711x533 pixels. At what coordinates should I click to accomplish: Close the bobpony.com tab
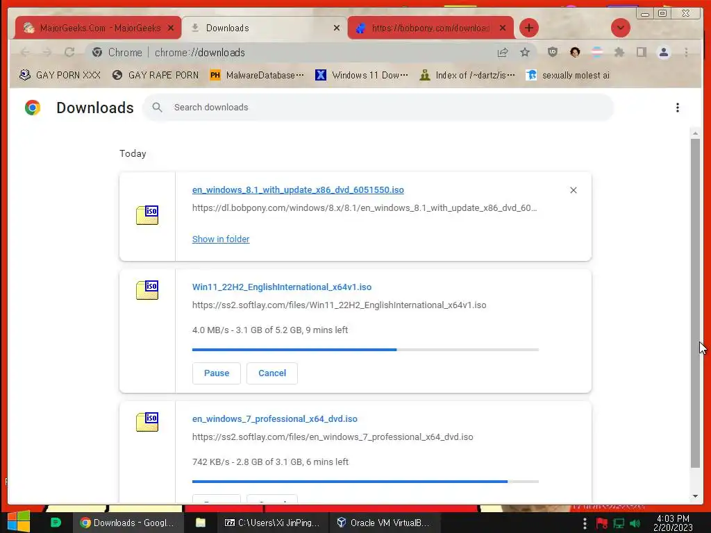click(x=503, y=28)
